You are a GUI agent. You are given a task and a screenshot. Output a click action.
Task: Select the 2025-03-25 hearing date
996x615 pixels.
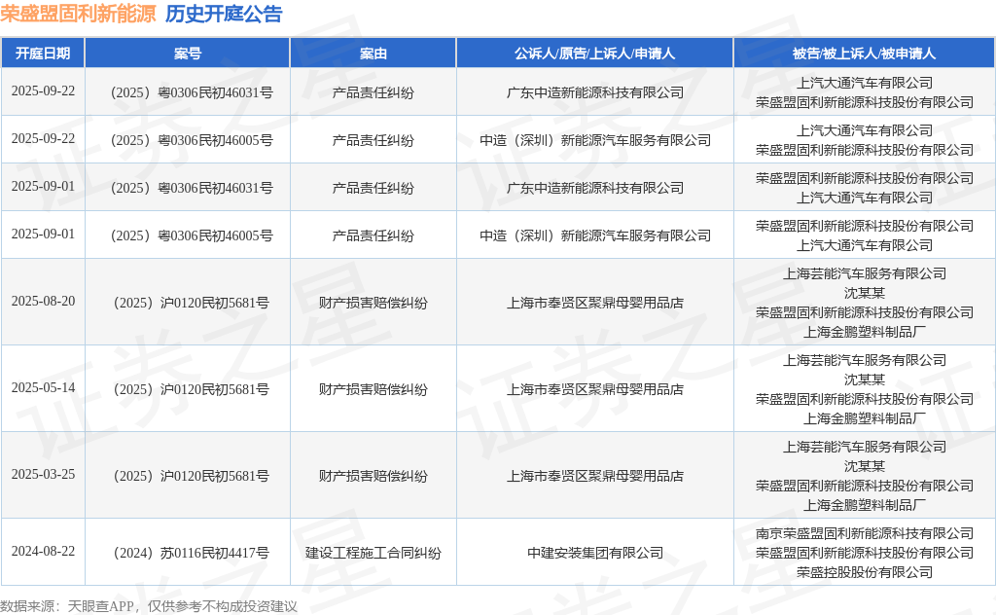[x=43, y=475]
